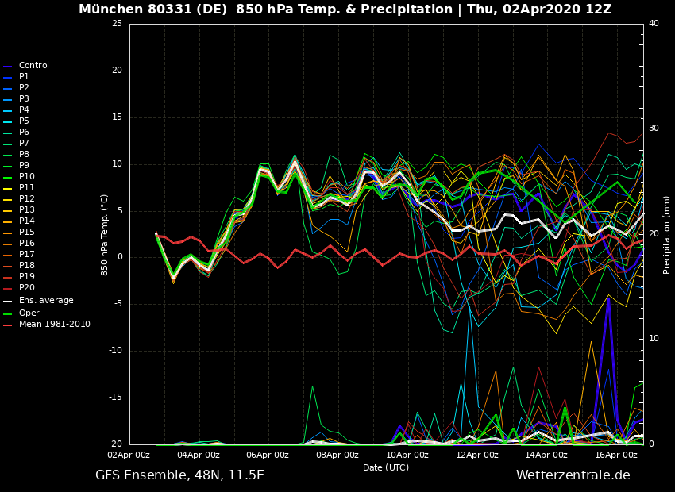Click the Oper legend entry
This screenshot has width=675, height=492.
pyautogui.click(x=29, y=313)
